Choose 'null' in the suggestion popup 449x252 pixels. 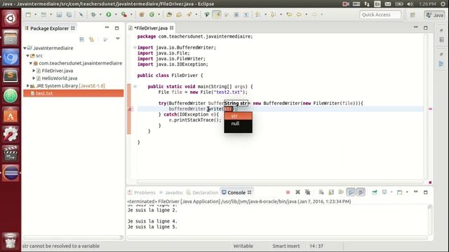point(239,123)
